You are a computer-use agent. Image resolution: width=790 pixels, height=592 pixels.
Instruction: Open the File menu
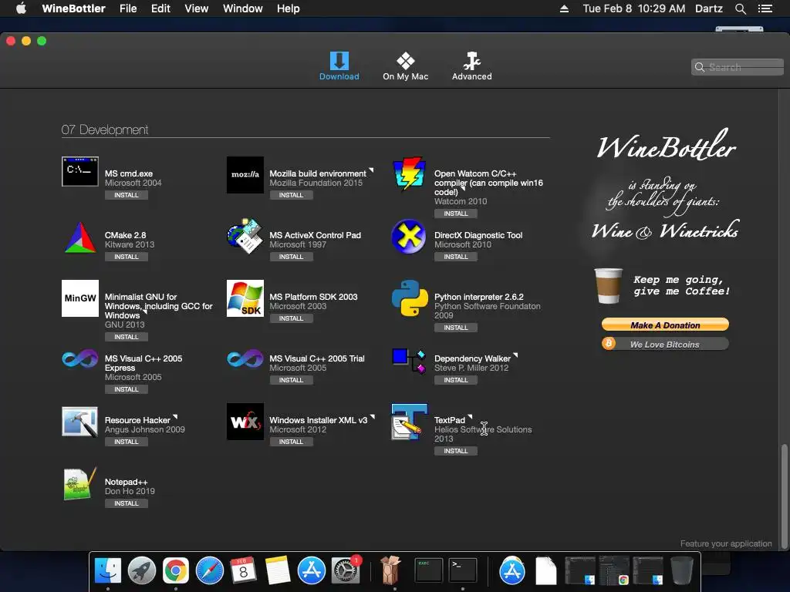pyautogui.click(x=128, y=8)
